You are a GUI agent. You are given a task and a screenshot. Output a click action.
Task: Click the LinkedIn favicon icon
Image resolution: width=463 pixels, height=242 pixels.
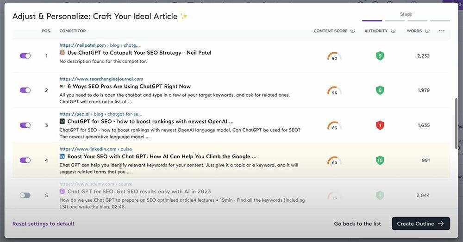click(x=62, y=156)
